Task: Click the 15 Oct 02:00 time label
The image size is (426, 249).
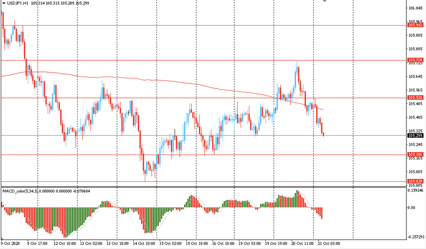Action: [170, 243]
